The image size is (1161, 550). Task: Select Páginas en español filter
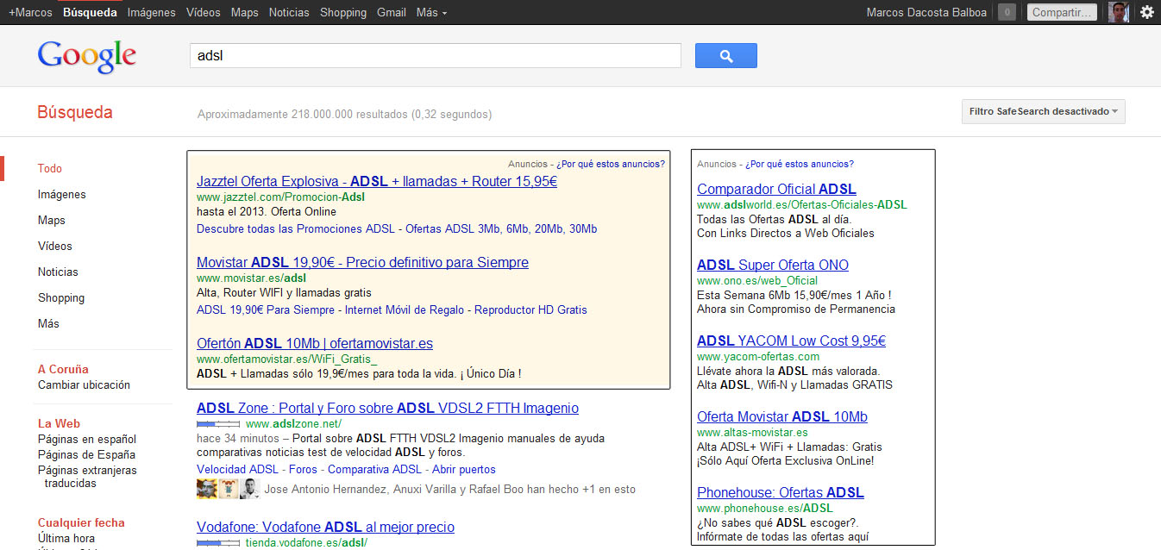point(87,440)
